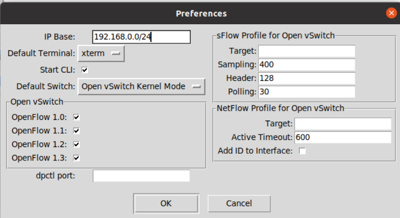Click the "sFlow Profile for Open vSwitch" heading
This screenshot has width=400, height=218.
coord(275,35)
